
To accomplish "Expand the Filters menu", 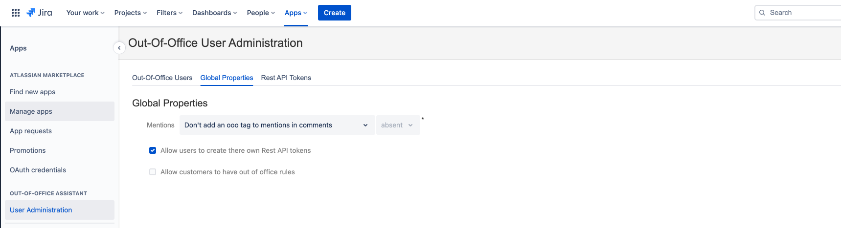I will pos(170,13).
